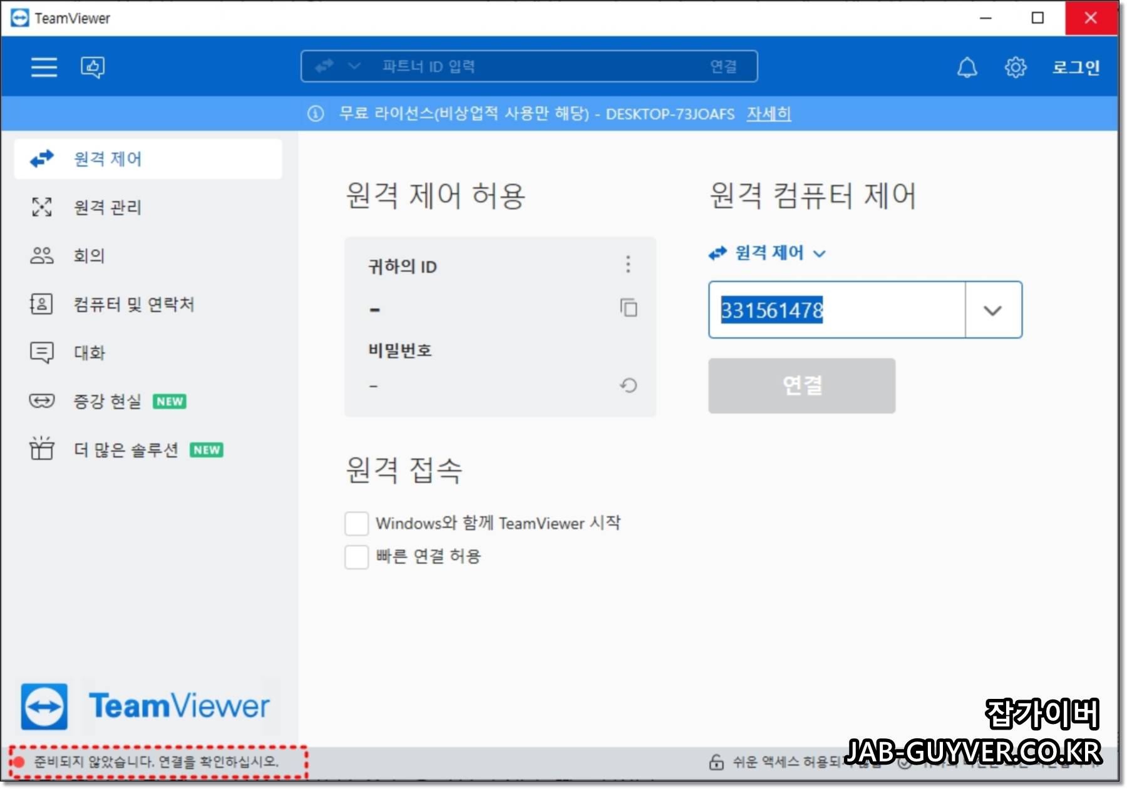1127x789 pixels.
Task: Open the hamburger main menu
Action: 44,67
